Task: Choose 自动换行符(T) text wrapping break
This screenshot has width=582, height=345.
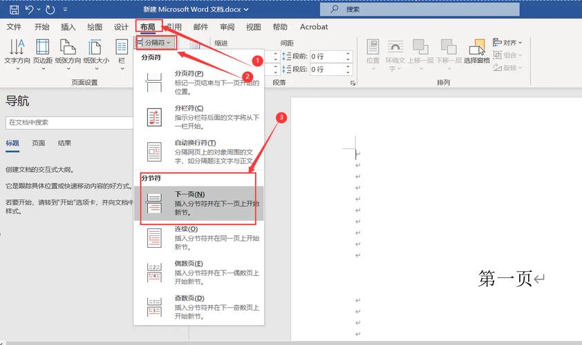Action: [x=198, y=151]
